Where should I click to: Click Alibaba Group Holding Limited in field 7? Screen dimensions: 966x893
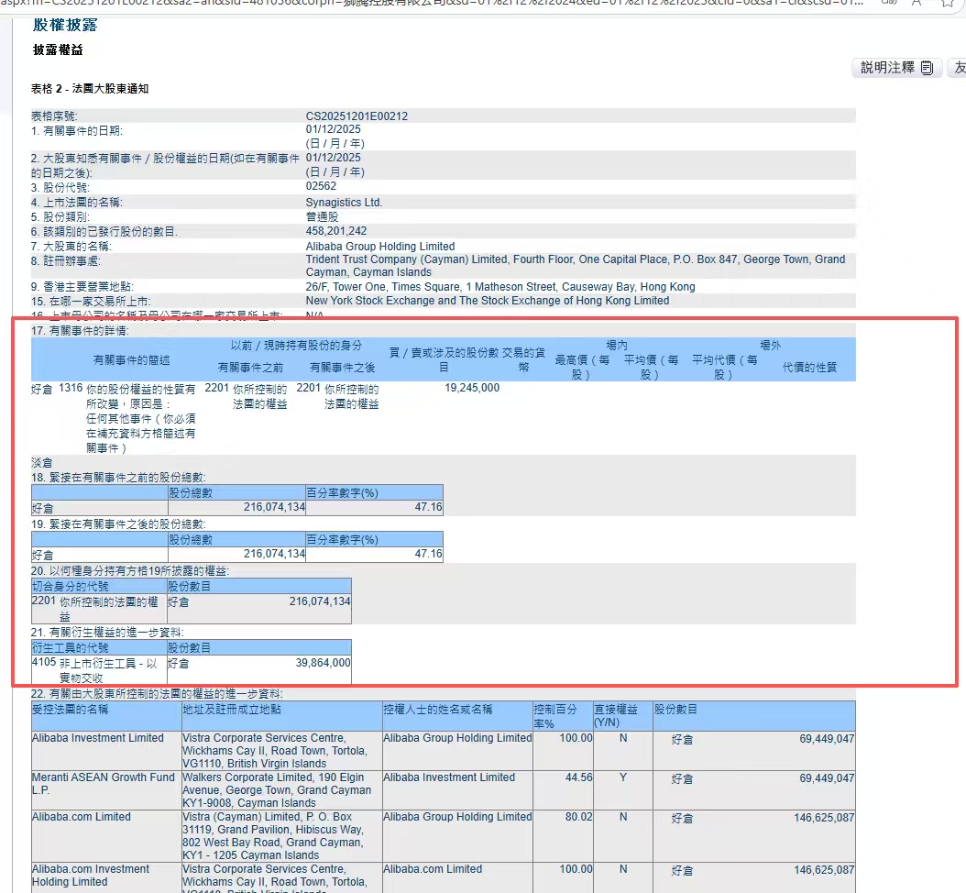380,247
